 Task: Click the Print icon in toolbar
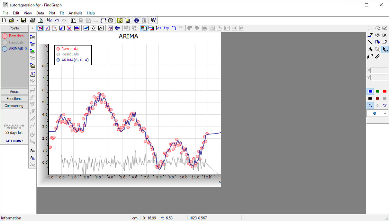(x=33, y=20)
